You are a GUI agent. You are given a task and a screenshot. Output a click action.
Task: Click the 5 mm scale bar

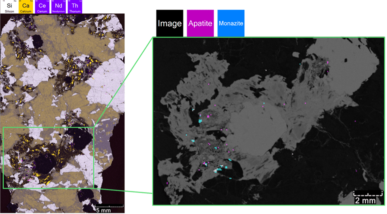point(109,208)
